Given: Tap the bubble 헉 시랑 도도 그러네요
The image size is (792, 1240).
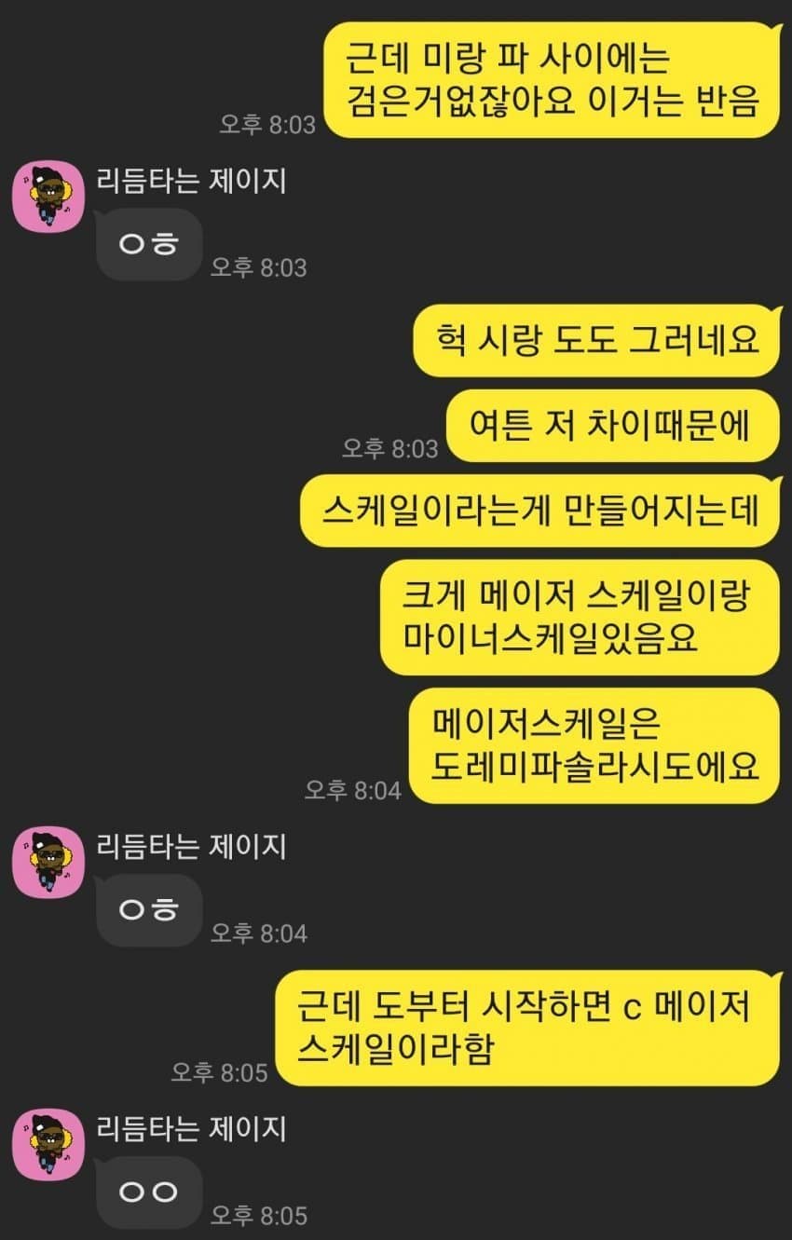Looking at the screenshot, I should click(596, 340).
